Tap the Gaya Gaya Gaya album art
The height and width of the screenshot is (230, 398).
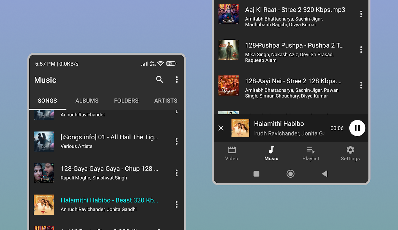click(44, 173)
